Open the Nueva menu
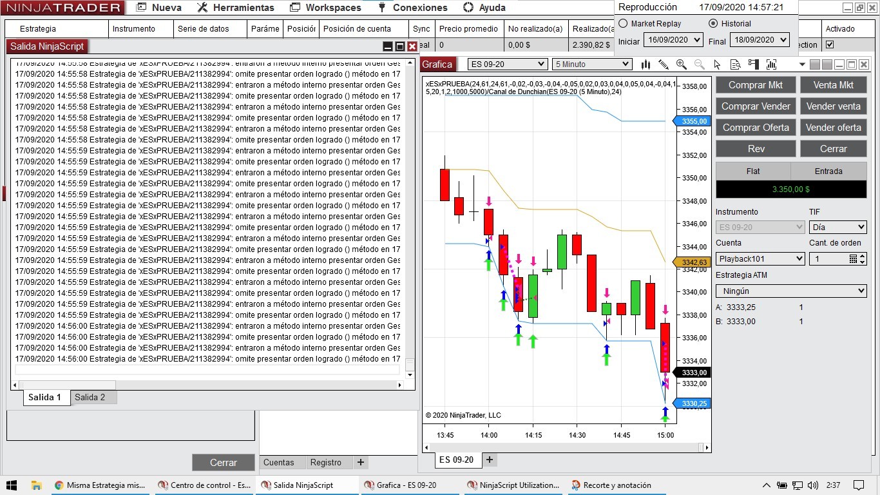880x495 pixels. pos(160,8)
